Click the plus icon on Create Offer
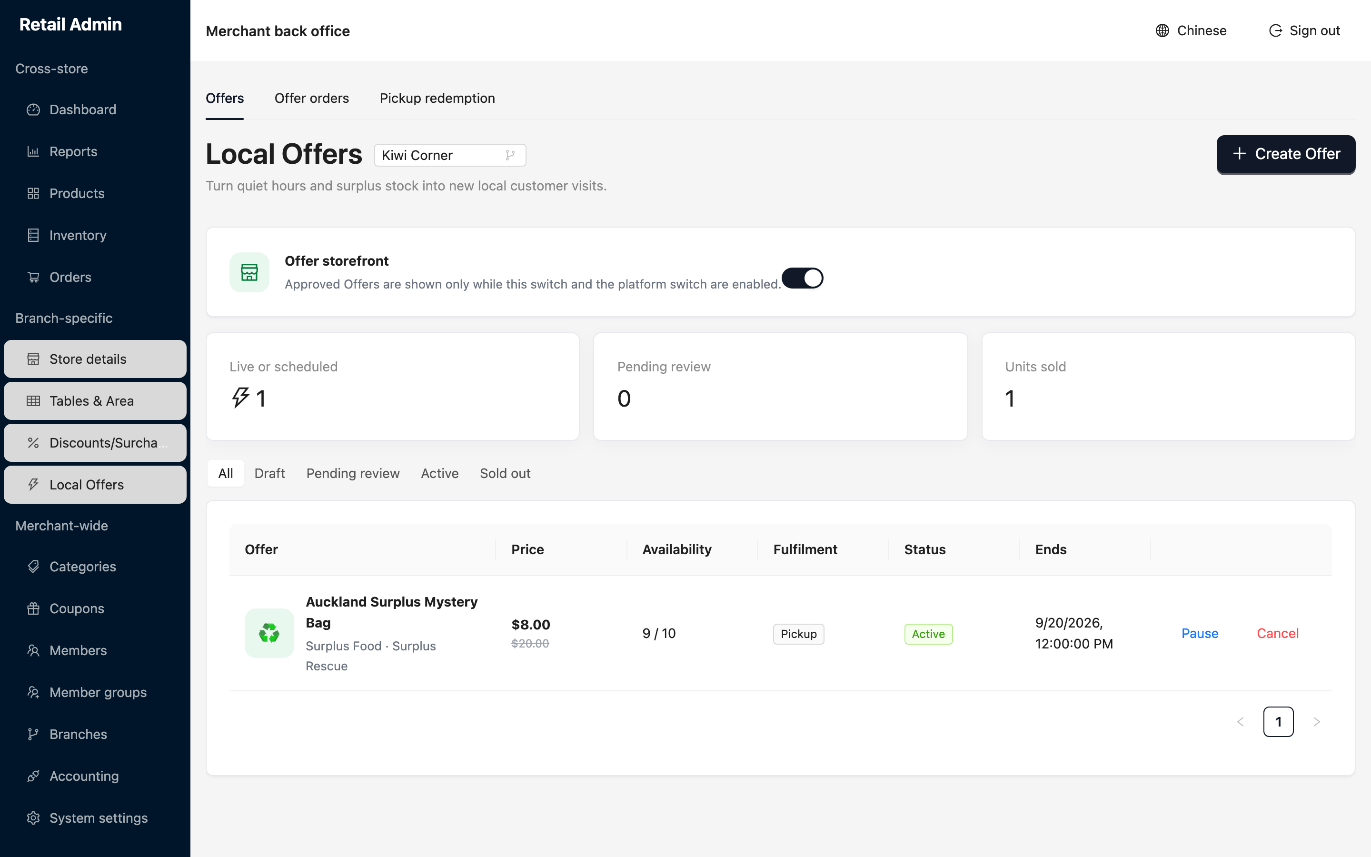The width and height of the screenshot is (1371, 857). point(1239,154)
